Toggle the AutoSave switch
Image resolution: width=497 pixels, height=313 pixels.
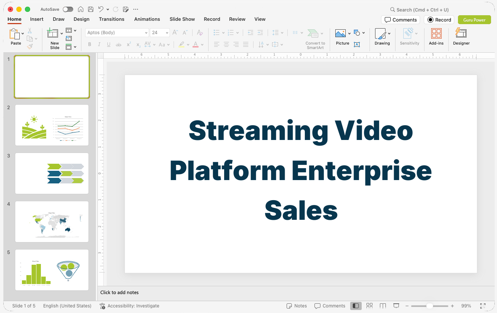click(68, 9)
